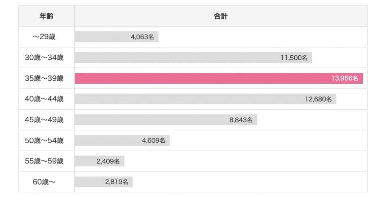Viewport: 373px width, 197px height.
Task: Select the 50歳～54歳 row label
Action: coord(44,141)
